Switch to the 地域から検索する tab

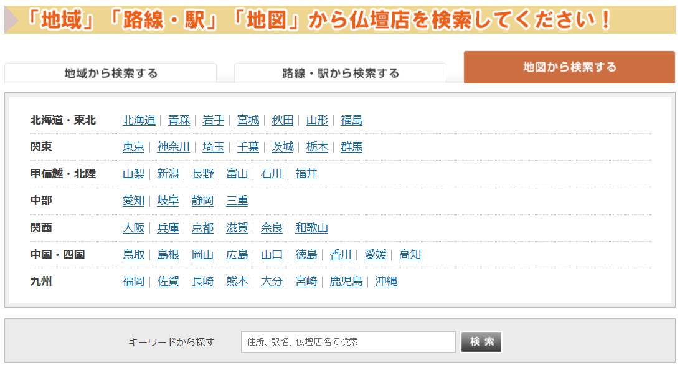point(111,73)
